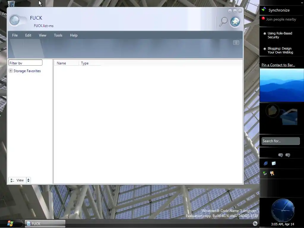Click the Synchronize label in the sidebar
The height and width of the screenshot is (228, 304).
point(279,10)
